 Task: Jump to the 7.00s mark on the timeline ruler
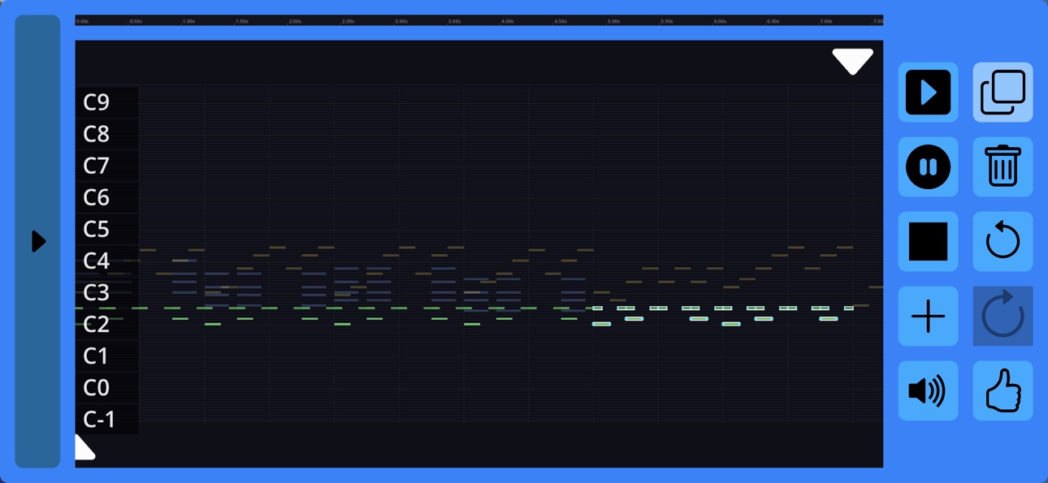click(x=826, y=21)
